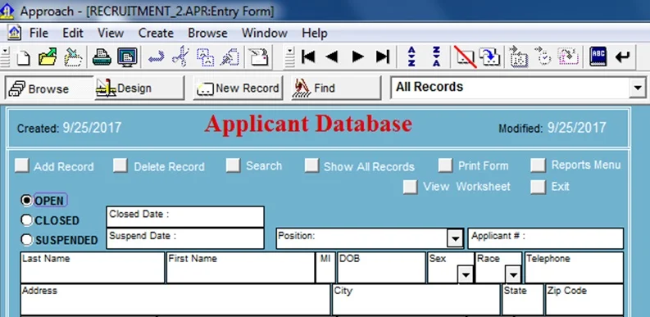Click the insert date calendar icon
Image resolution: width=650 pixels, height=317 pixels.
click(518, 57)
